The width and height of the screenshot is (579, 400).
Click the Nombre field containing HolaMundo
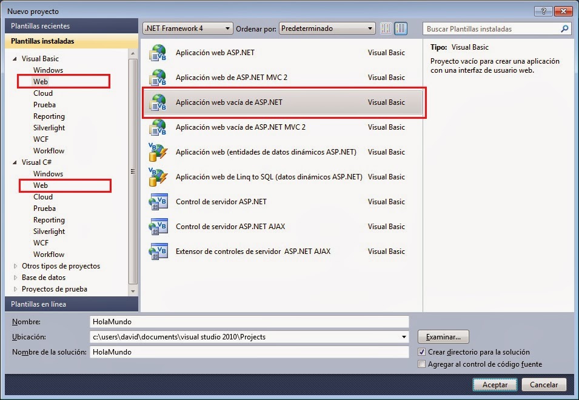249,322
